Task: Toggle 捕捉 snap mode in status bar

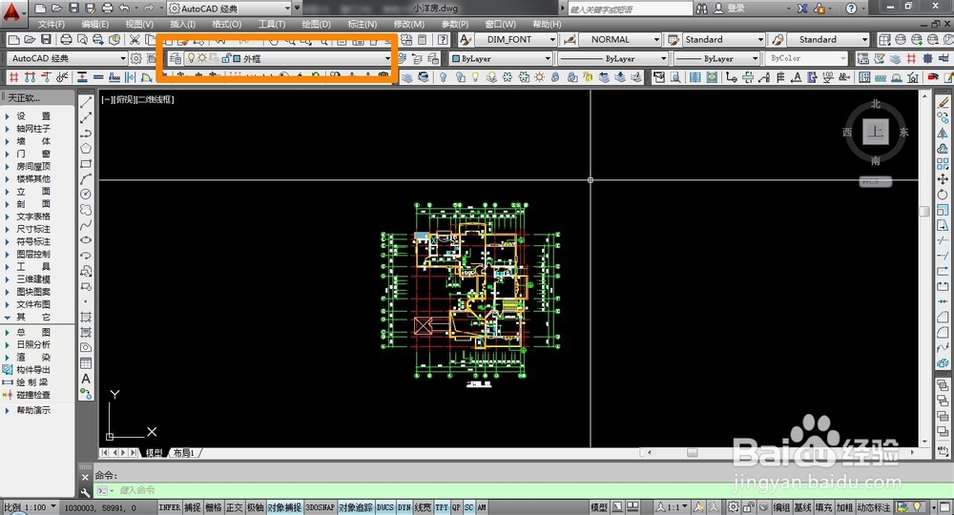Action: 193,507
